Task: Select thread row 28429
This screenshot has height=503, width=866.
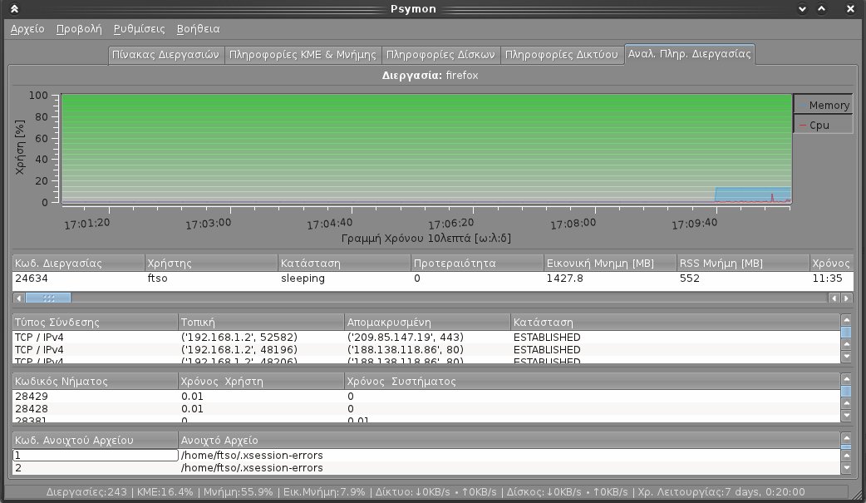Action: [426, 397]
